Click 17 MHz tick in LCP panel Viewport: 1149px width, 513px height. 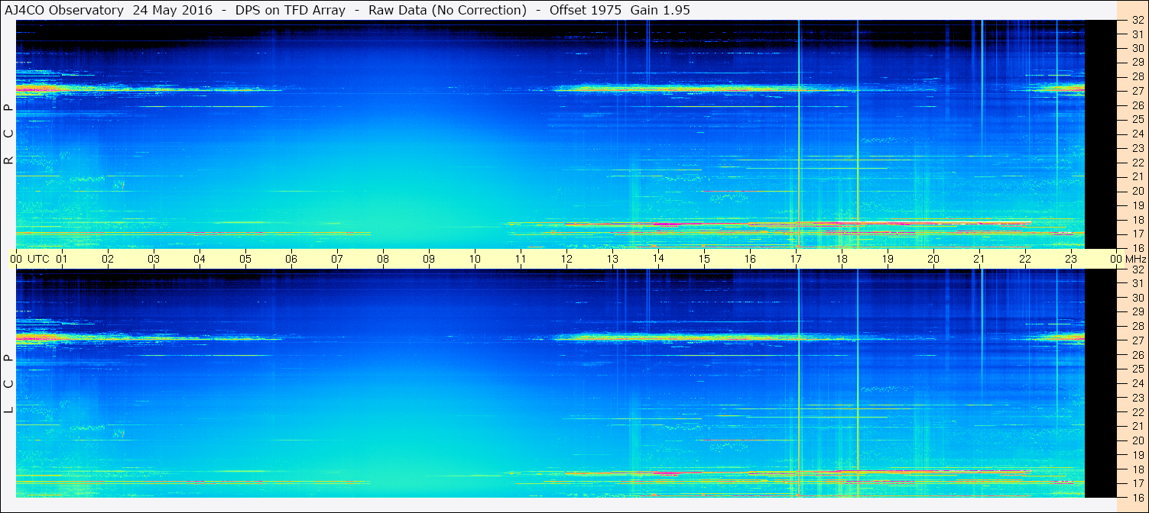[x=1138, y=483]
